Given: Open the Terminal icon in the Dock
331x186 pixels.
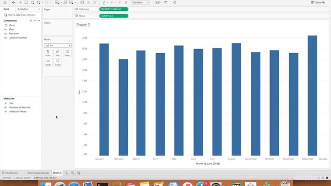Looking at the screenshot, I should pos(102,184).
